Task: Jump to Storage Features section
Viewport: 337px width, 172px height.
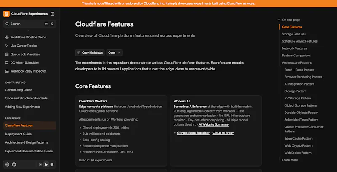Action: point(294,34)
